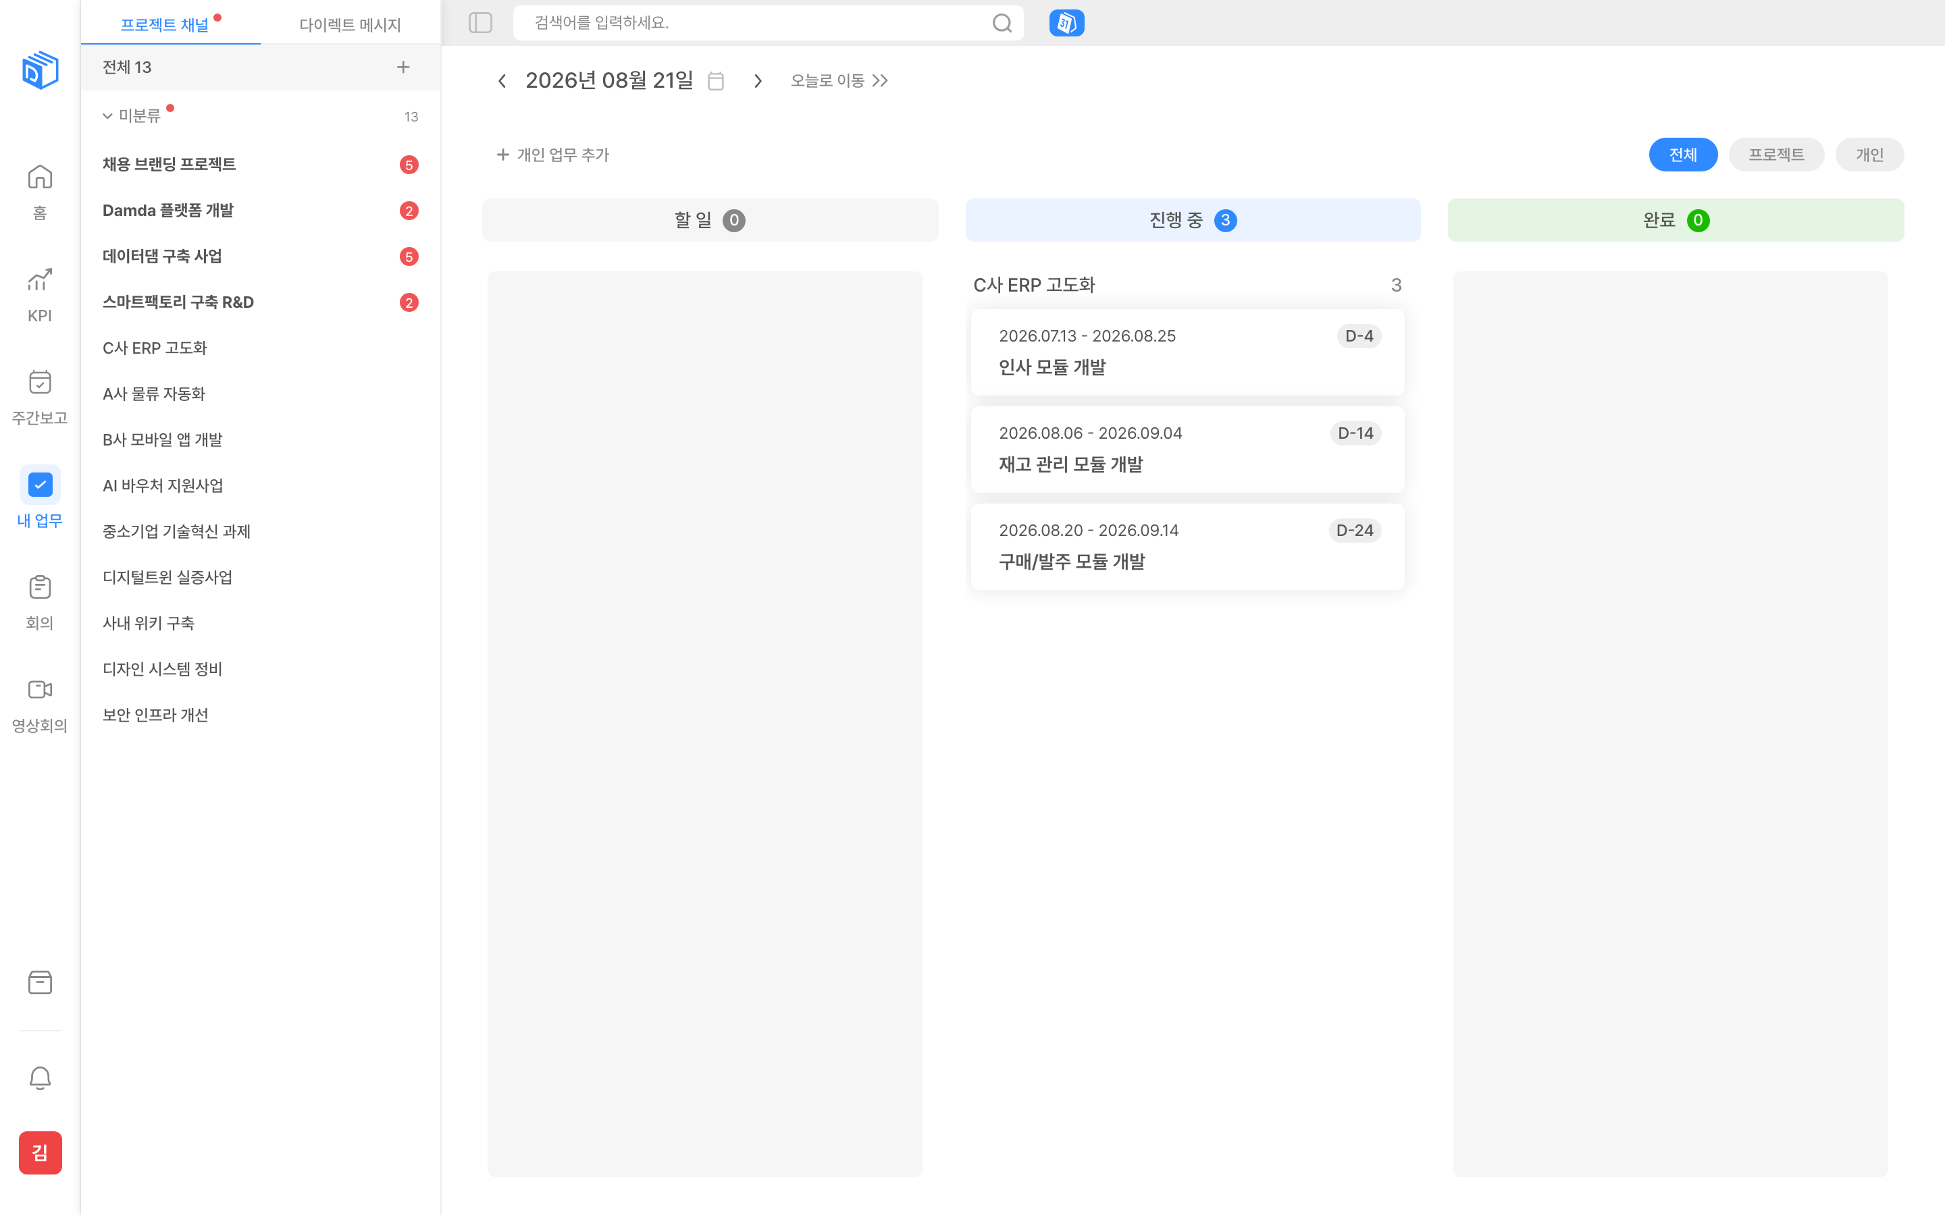Click the search magnifier icon
The image size is (1945, 1215).
[x=1002, y=22]
